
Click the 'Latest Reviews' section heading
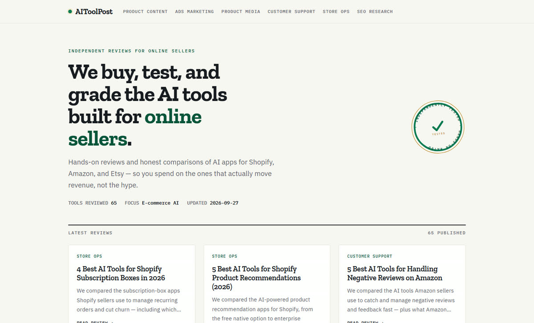90,233
